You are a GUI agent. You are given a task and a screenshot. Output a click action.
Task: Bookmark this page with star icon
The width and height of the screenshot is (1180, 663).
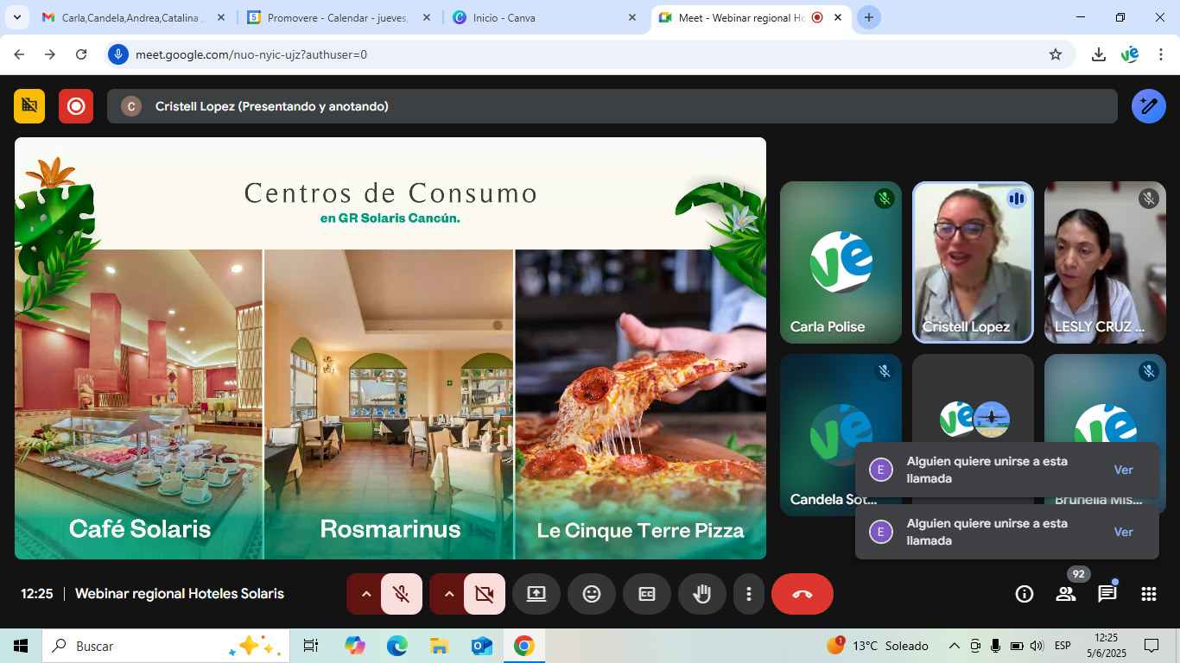click(x=1056, y=54)
